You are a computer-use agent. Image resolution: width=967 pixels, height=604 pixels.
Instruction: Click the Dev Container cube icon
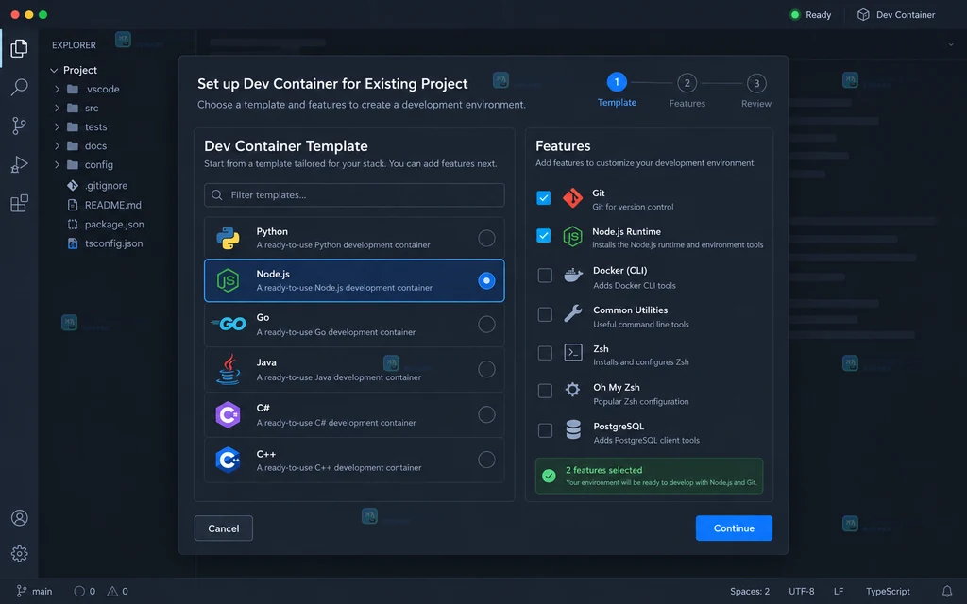(x=863, y=15)
